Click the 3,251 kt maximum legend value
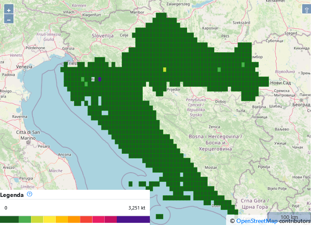 [136, 208]
